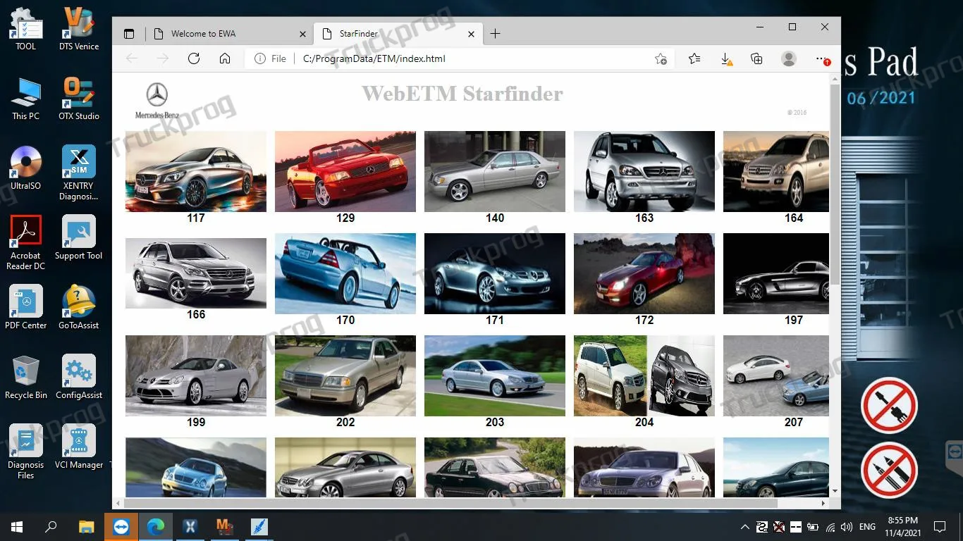Open a new browser tab
Viewport: 963px width, 541px height.
pos(496,33)
